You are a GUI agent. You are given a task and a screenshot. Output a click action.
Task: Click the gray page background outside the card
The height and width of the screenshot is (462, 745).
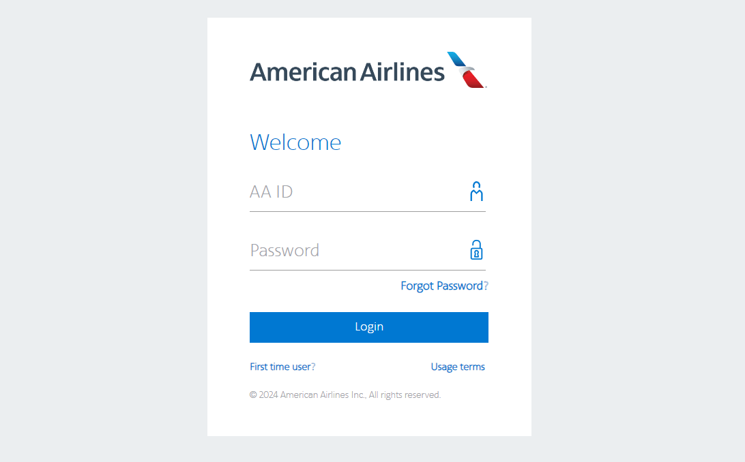coord(102,232)
